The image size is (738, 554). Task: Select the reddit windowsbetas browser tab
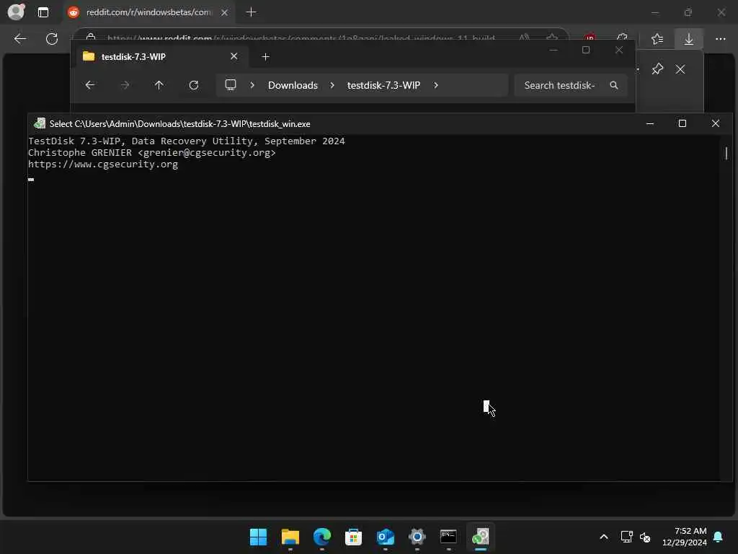click(x=148, y=12)
